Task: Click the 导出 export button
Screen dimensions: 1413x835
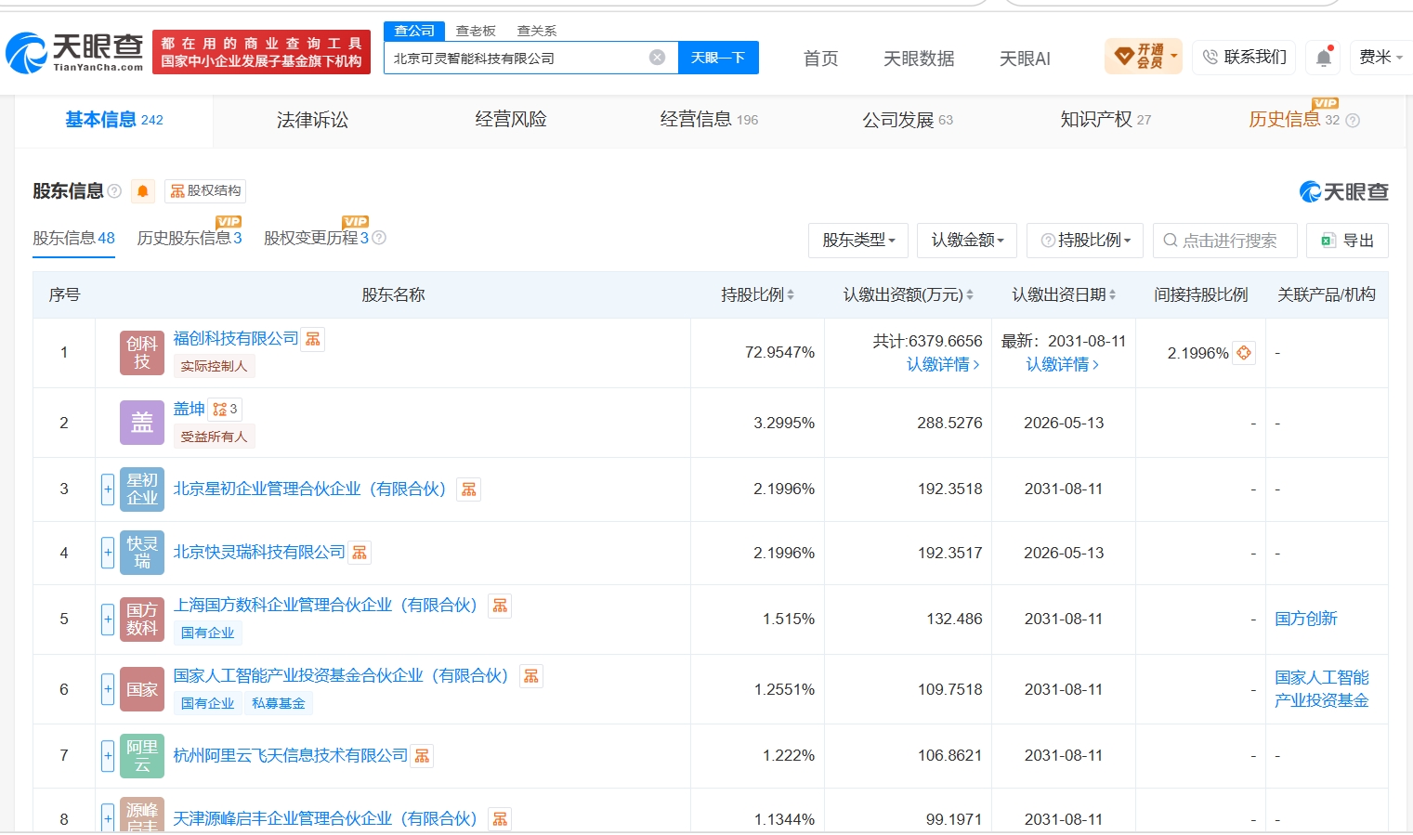Action: pyautogui.click(x=1347, y=241)
